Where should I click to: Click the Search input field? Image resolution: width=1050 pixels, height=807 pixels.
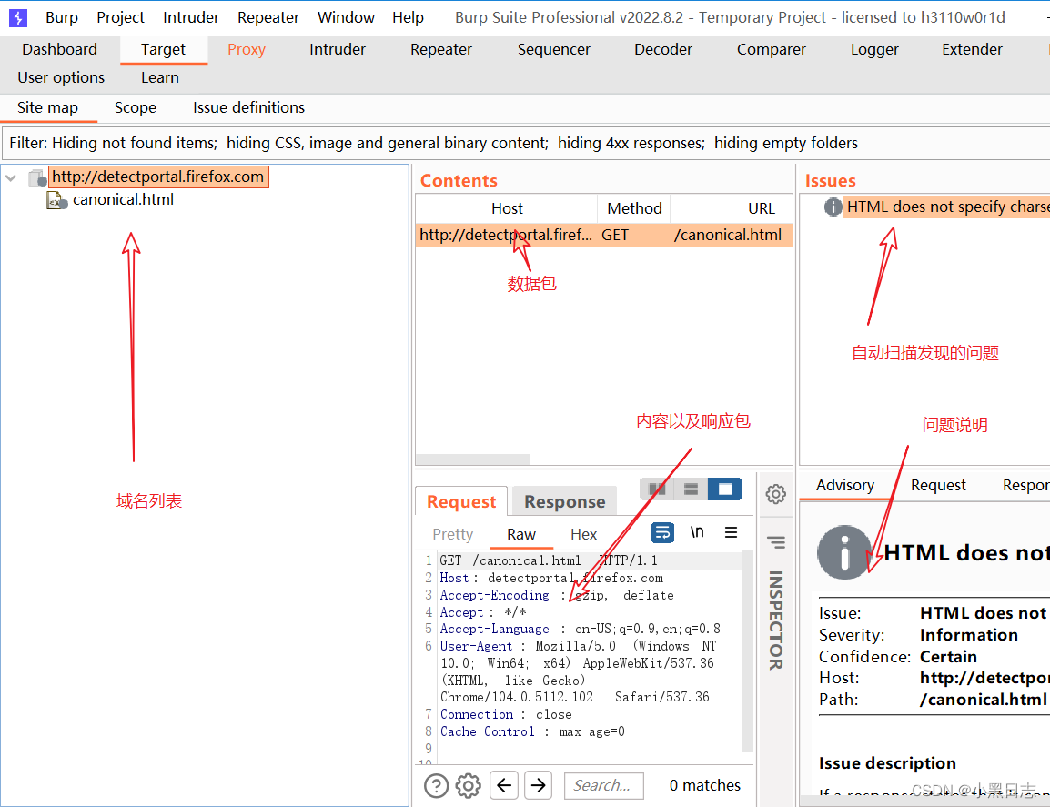(x=604, y=785)
